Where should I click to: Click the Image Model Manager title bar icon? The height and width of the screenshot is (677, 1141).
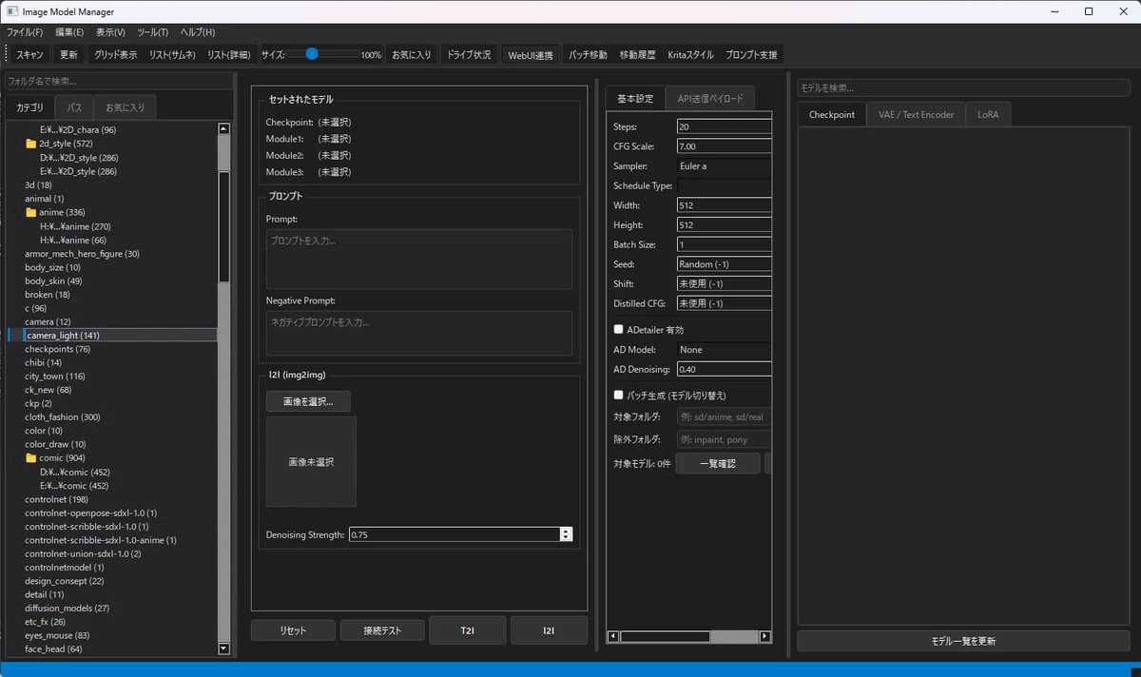[x=12, y=11]
